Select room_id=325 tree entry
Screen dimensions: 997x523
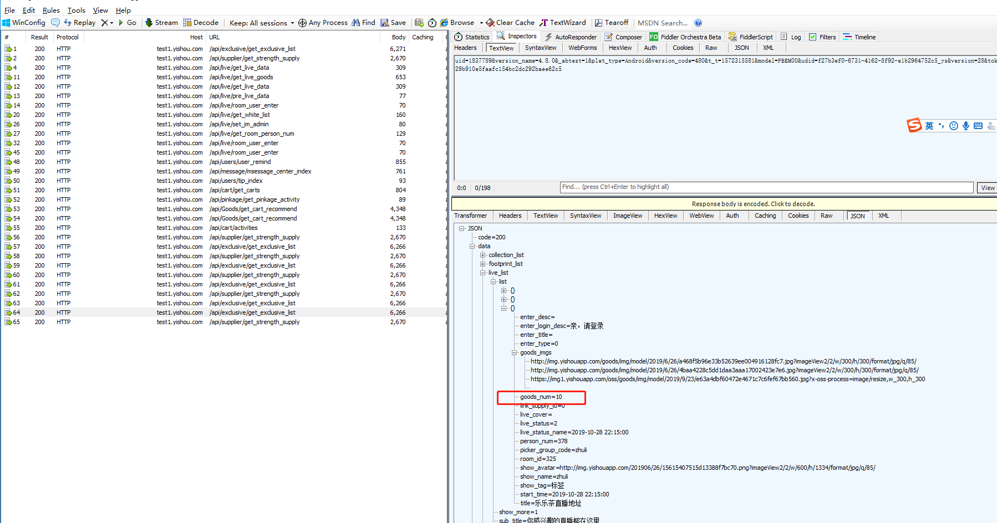point(538,459)
